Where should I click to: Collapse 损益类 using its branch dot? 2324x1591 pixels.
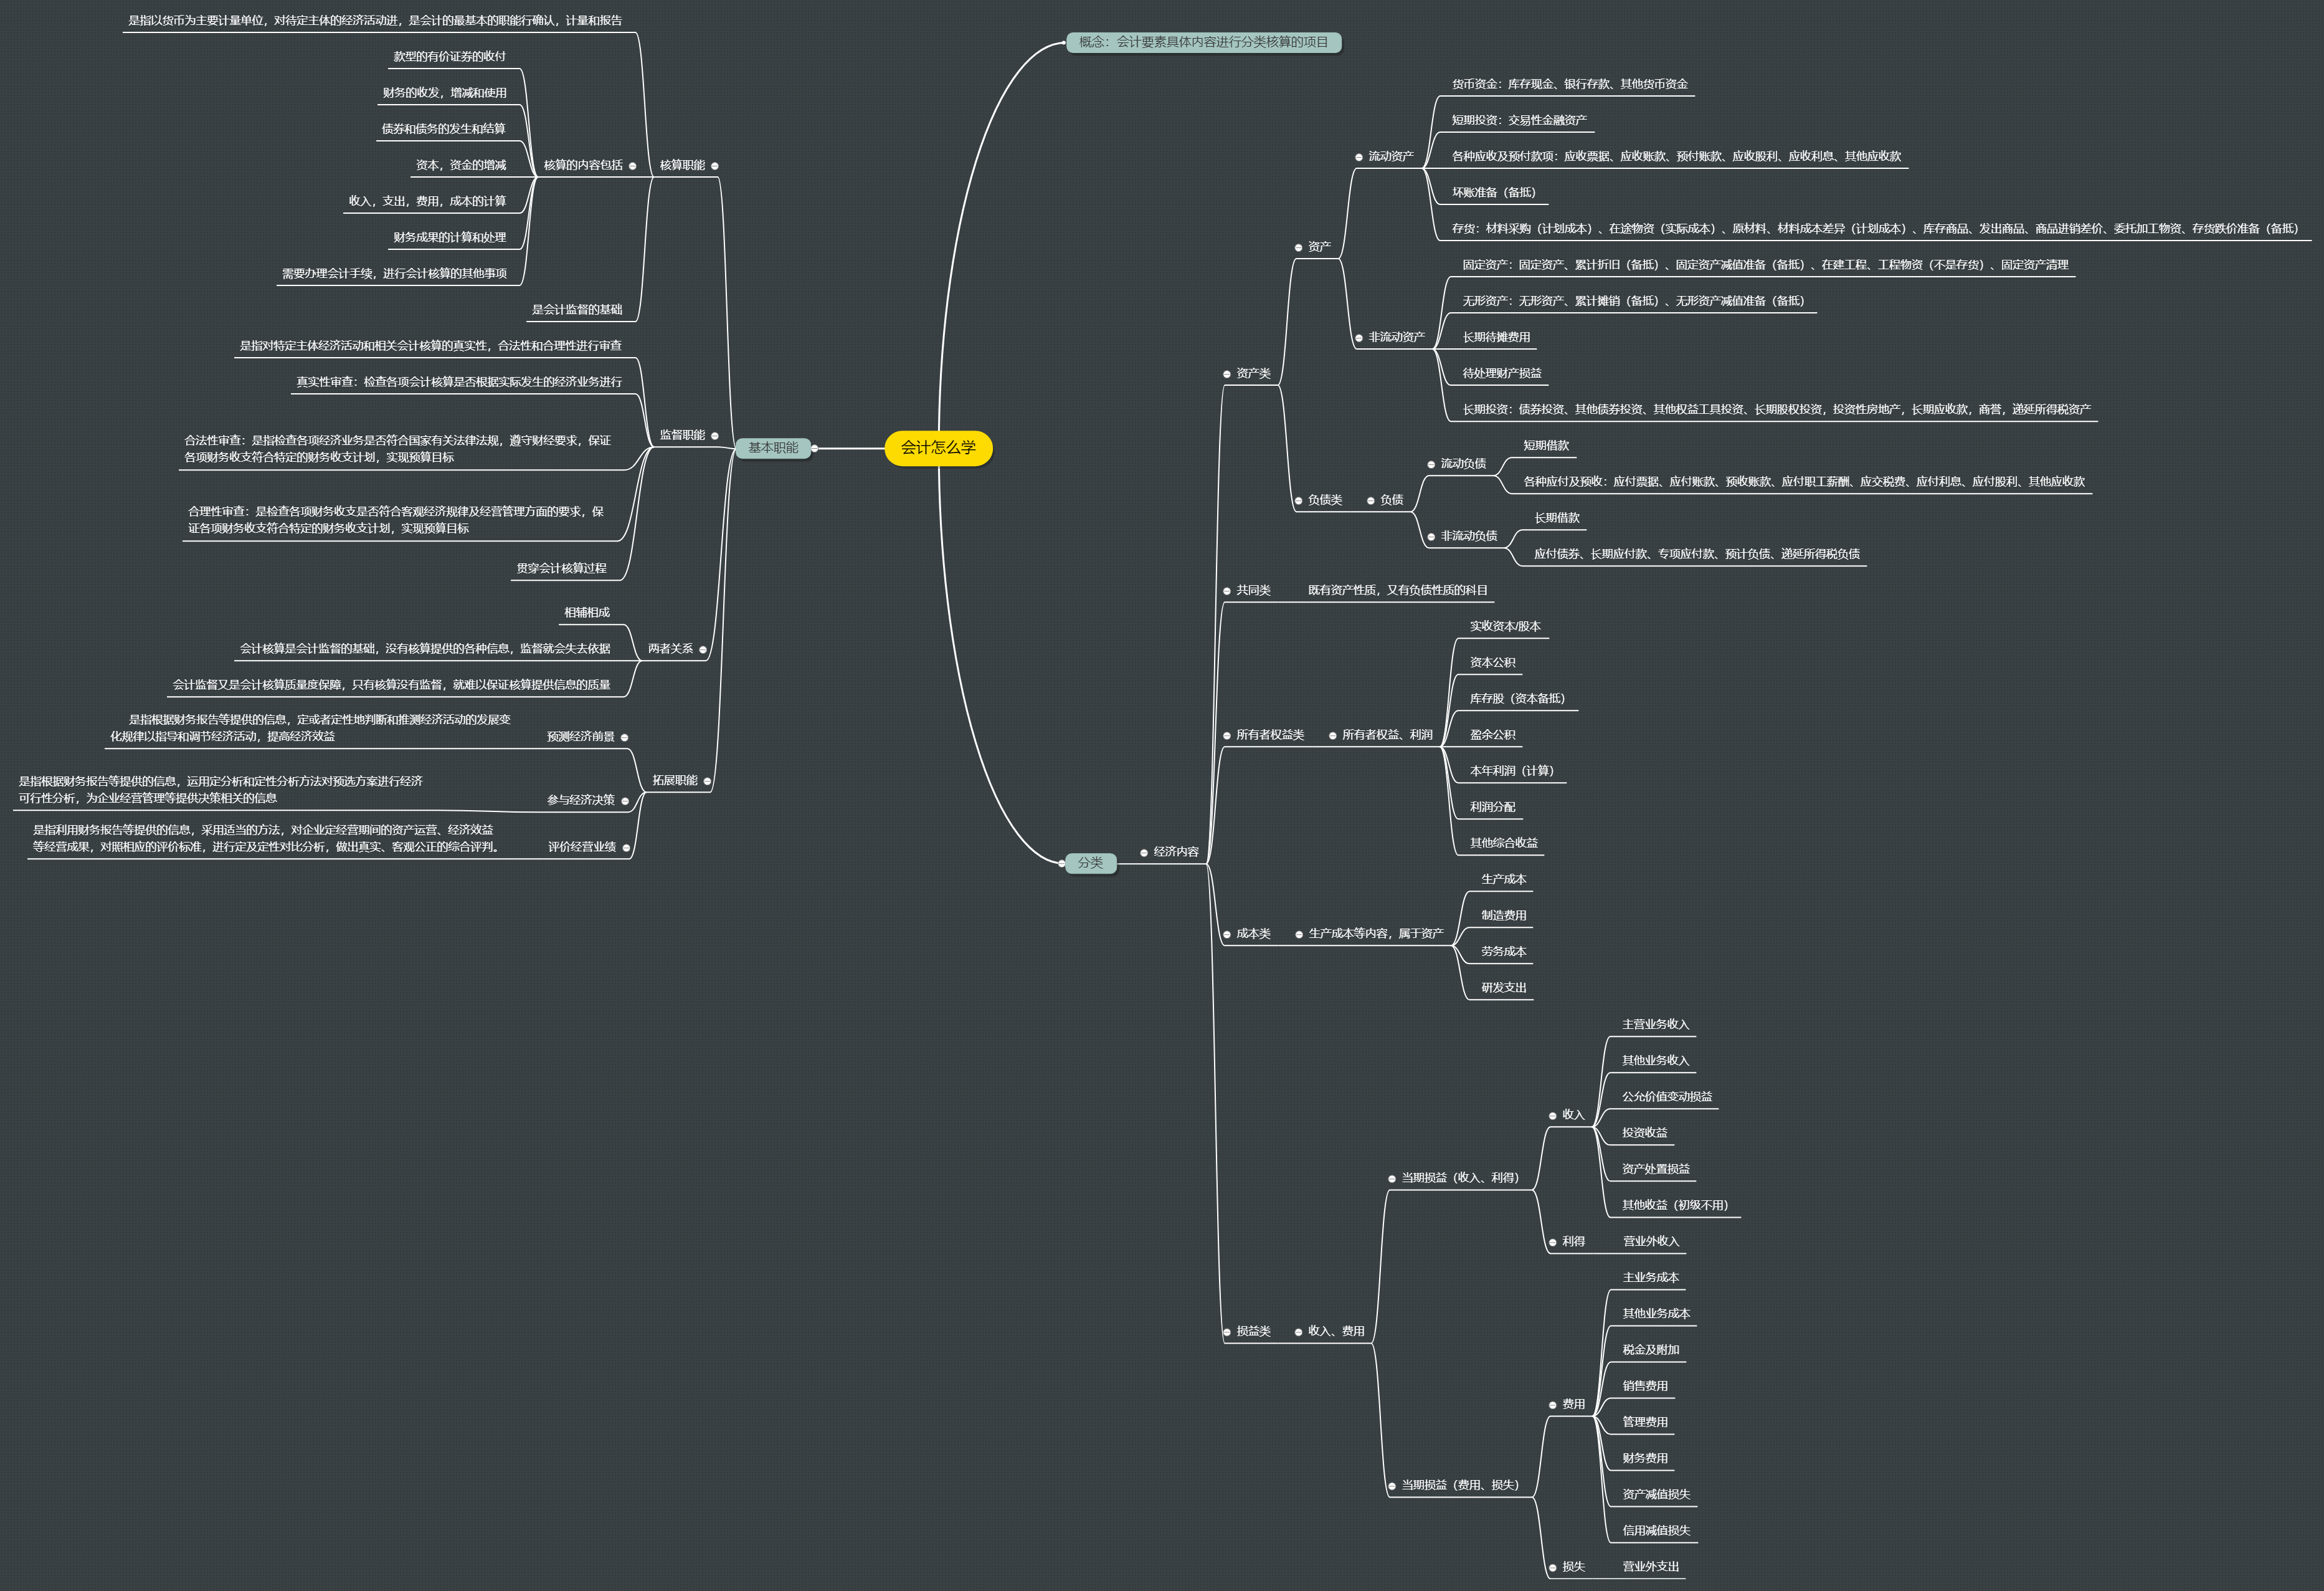coord(1227,1332)
